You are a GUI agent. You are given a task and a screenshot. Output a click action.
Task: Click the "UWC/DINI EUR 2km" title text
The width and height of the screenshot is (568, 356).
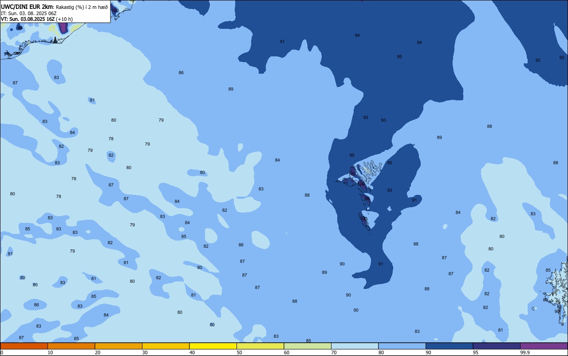point(27,7)
